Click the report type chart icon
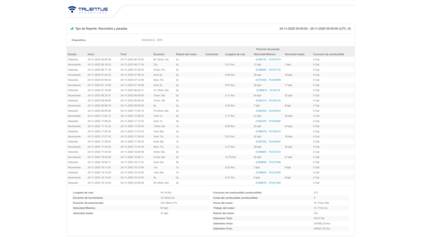 pyautogui.click(x=72, y=28)
